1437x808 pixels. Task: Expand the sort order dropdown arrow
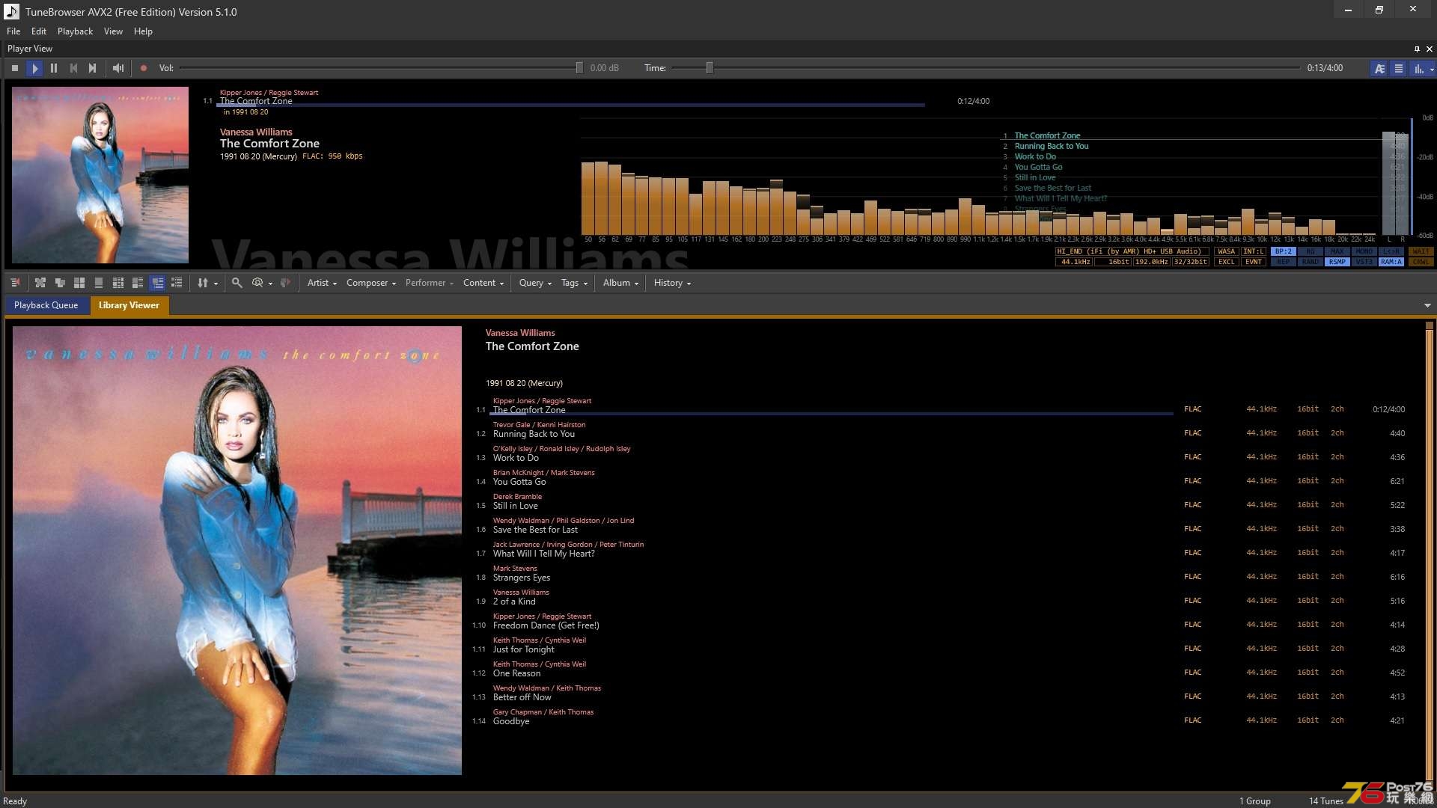[216, 284]
